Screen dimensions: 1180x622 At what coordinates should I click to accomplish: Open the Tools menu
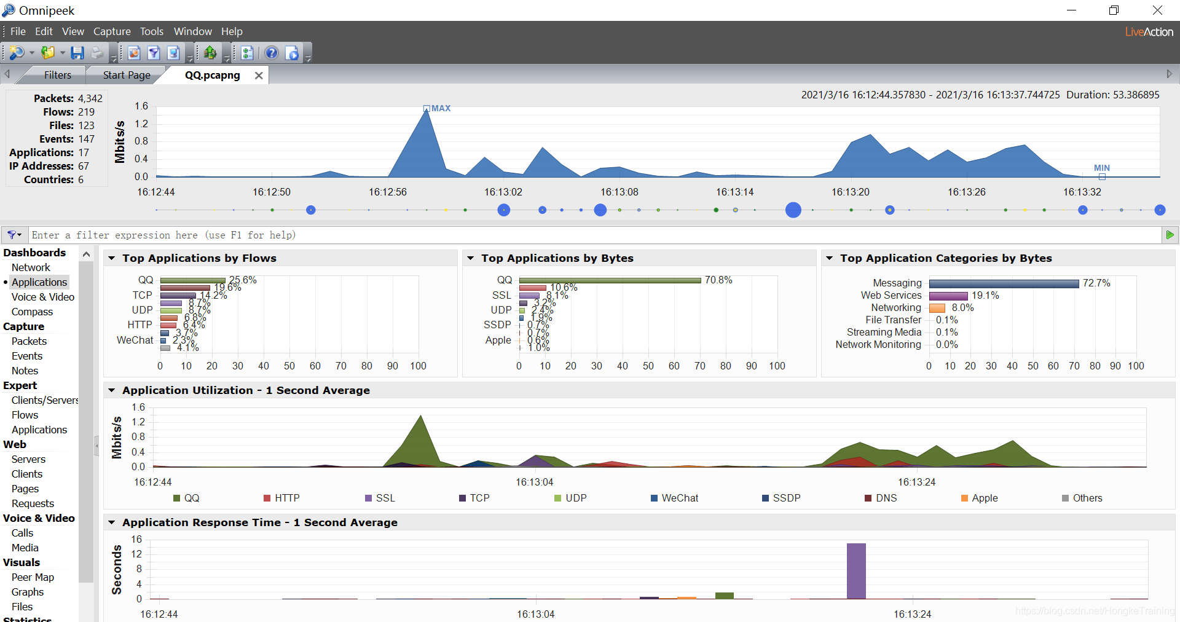[152, 31]
